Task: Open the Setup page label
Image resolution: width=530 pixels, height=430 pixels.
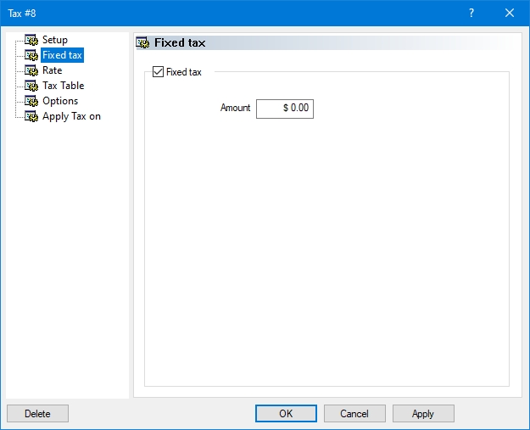Action: point(55,40)
